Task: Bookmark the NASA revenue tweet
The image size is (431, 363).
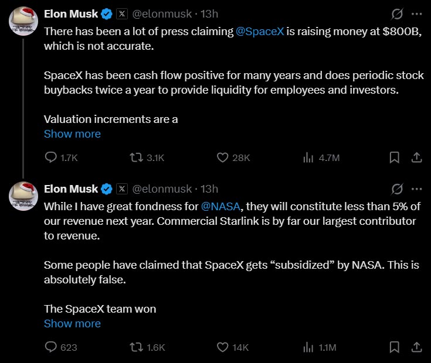Action: coord(395,347)
